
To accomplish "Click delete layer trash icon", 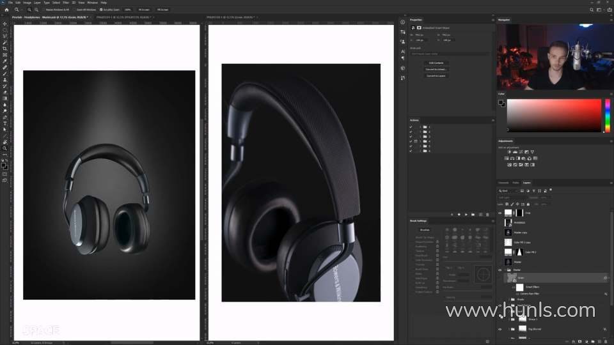I will (606, 341).
